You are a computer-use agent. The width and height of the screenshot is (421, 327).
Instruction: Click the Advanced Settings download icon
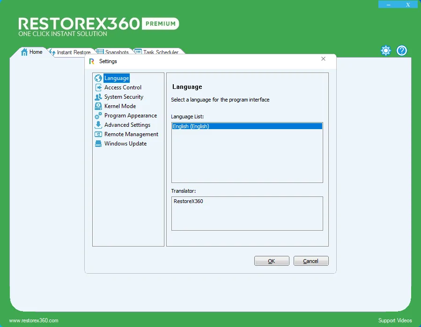click(98, 125)
